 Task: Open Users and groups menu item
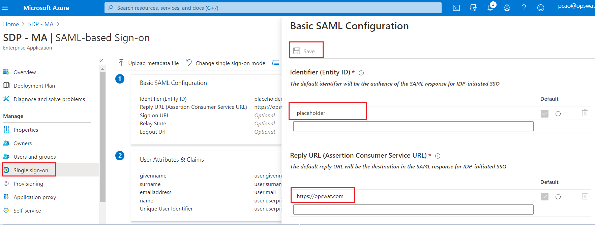pos(34,157)
